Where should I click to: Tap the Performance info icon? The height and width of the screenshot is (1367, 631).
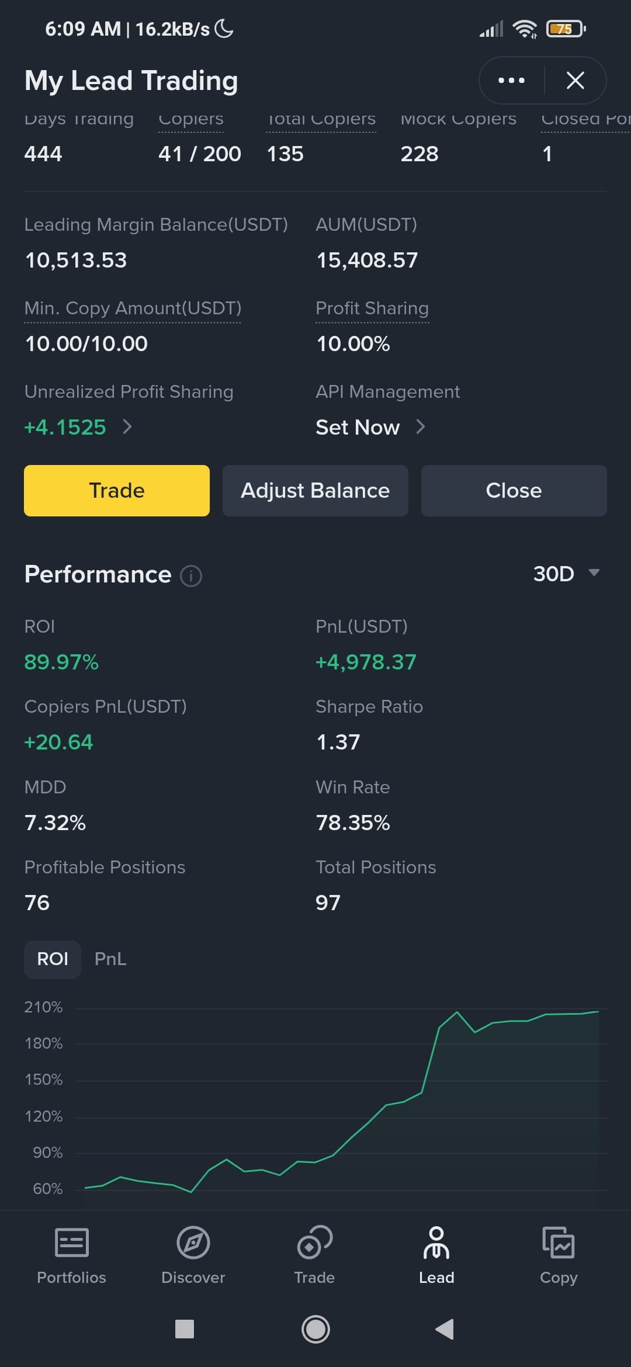[191, 575]
